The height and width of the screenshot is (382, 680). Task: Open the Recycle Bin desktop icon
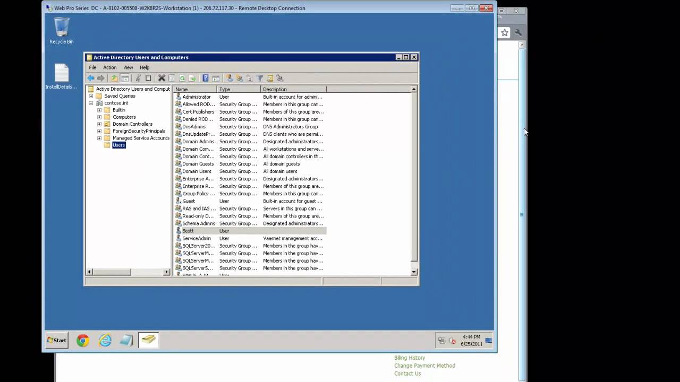(62, 30)
